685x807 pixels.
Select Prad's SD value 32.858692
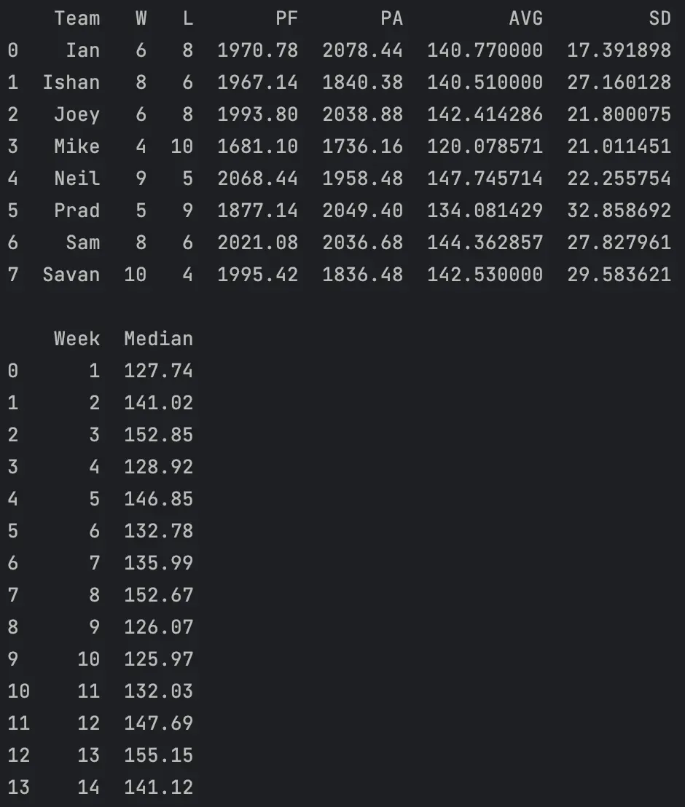tap(619, 210)
